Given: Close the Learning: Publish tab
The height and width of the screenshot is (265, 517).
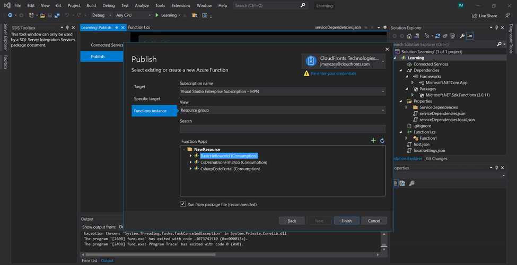Looking at the screenshot, I should (122, 28).
